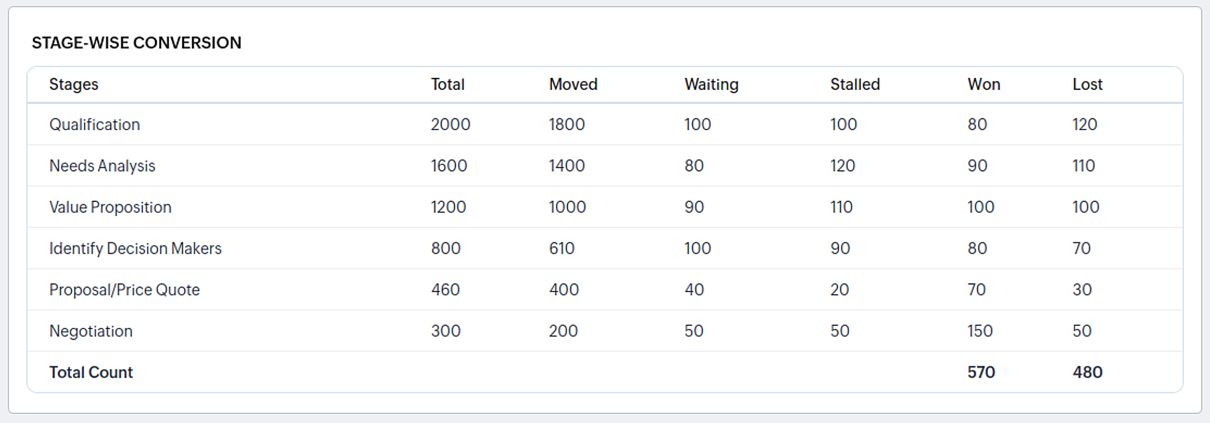Click the Waiting column header
This screenshot has width=1210, height=423.
coord(711,85)
